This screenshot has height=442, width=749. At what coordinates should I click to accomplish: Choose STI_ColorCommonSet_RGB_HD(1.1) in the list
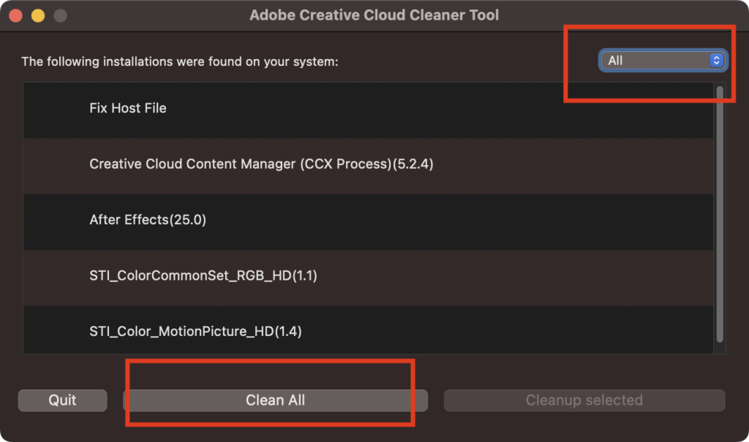(x=203, y=275)
